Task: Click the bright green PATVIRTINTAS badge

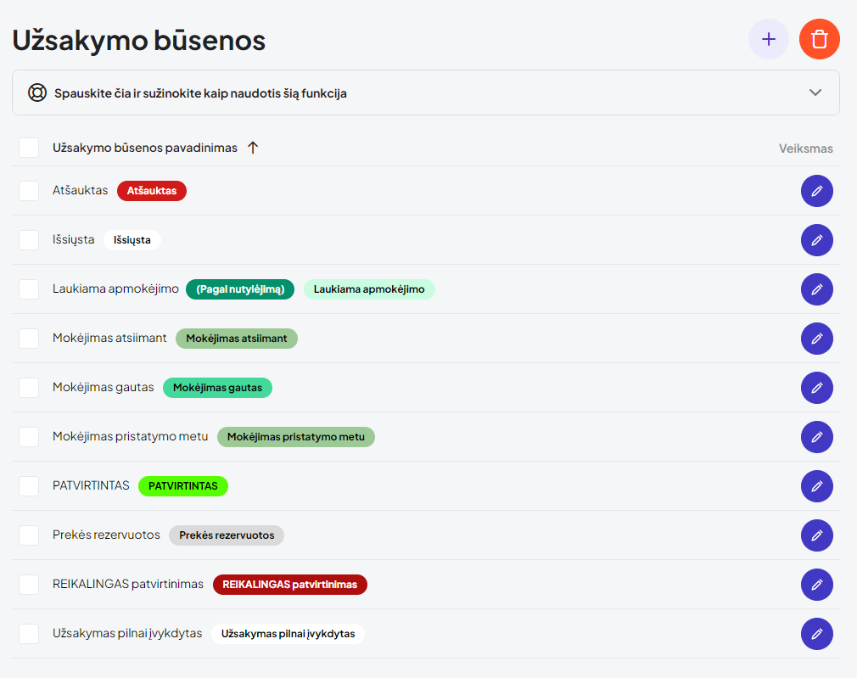Action: point(183,486)
